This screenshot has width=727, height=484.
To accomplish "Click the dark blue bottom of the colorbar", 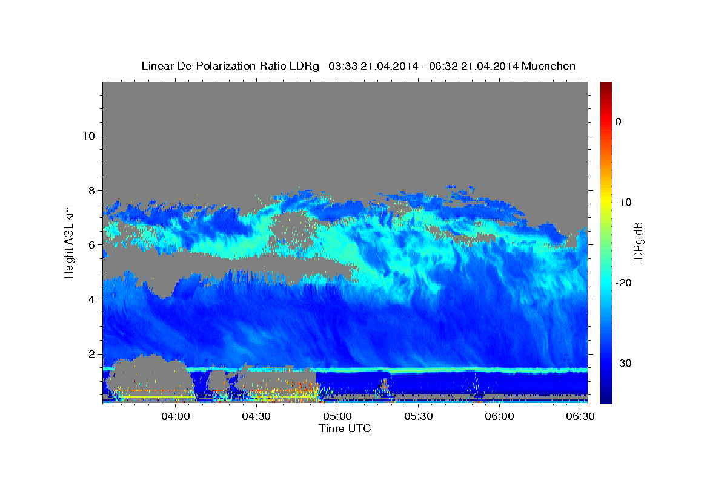I will (606, 398).
